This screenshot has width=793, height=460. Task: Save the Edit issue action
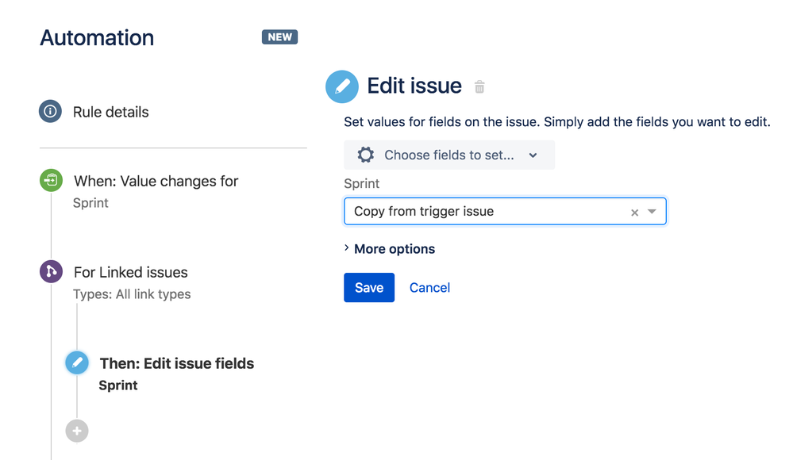(x=368, y=287)
